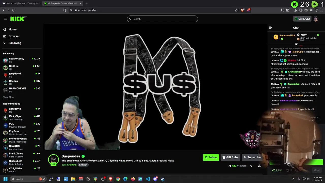Screen dimensions: 325x183
Task: Go back in the browser
Action: 4,10
